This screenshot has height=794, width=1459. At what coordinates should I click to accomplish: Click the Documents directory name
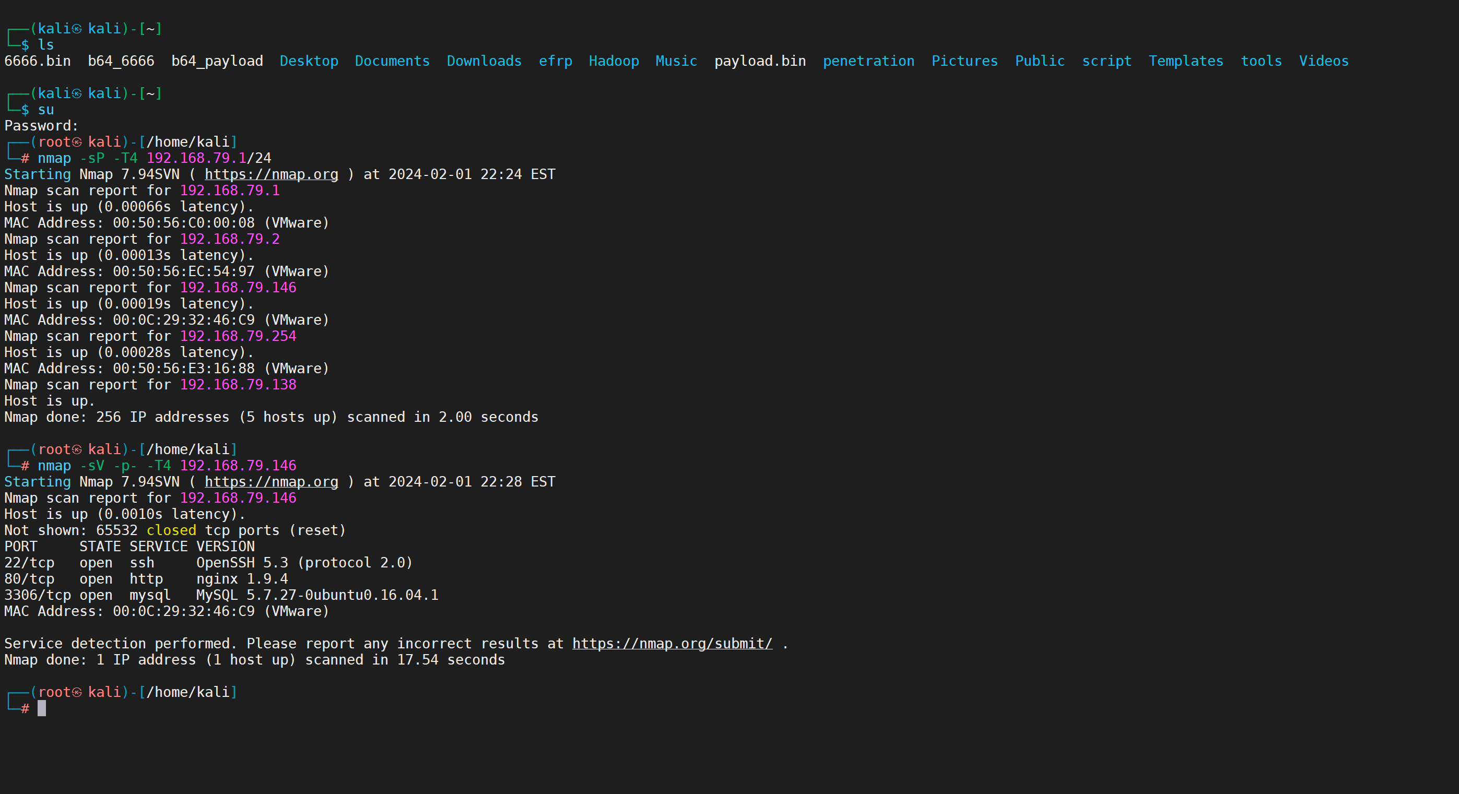click(392, 61)
